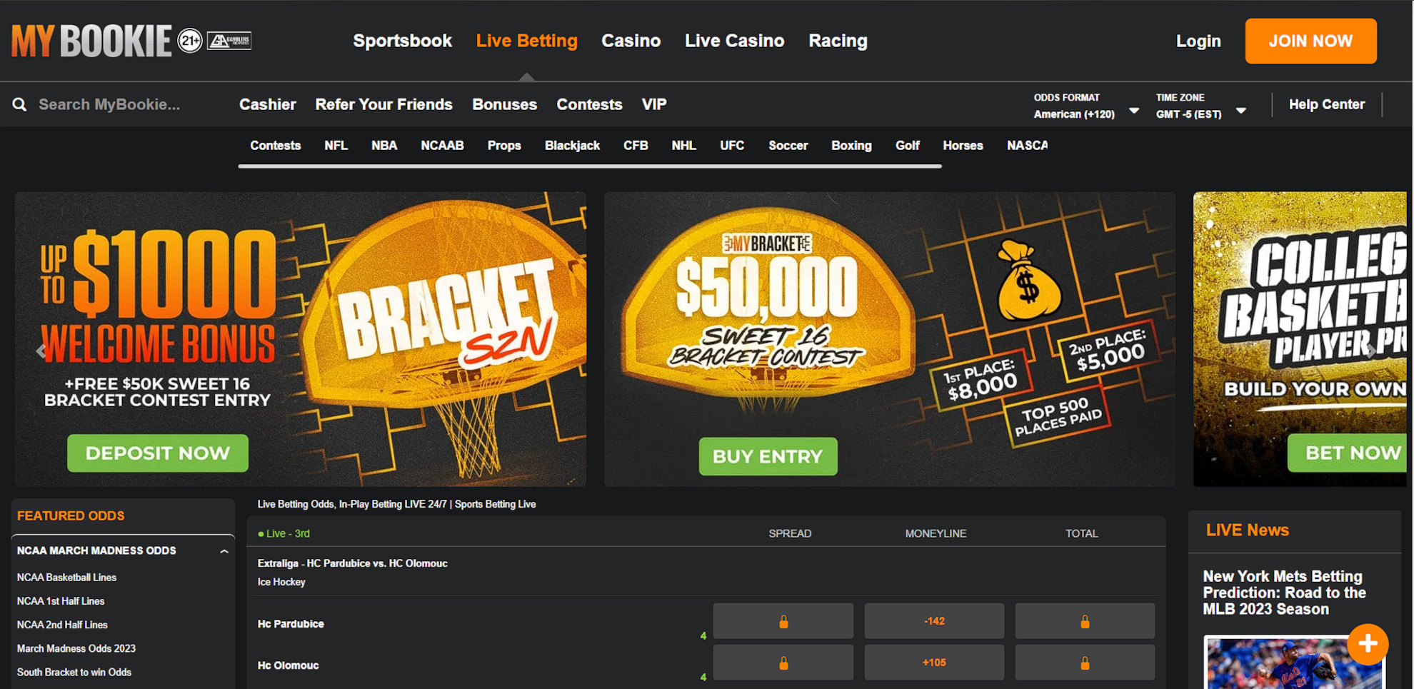Click the sports strip horizontal scrollbar
The height and width of the screenshot is (689, 1414).
click(x=590, y=166)
